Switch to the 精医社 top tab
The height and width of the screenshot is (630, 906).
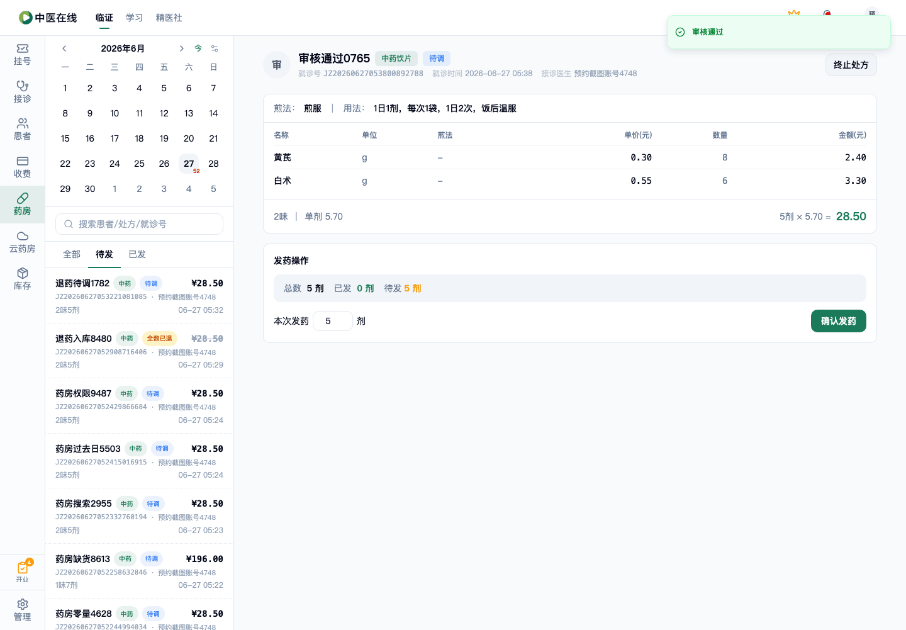coord(169,18)
